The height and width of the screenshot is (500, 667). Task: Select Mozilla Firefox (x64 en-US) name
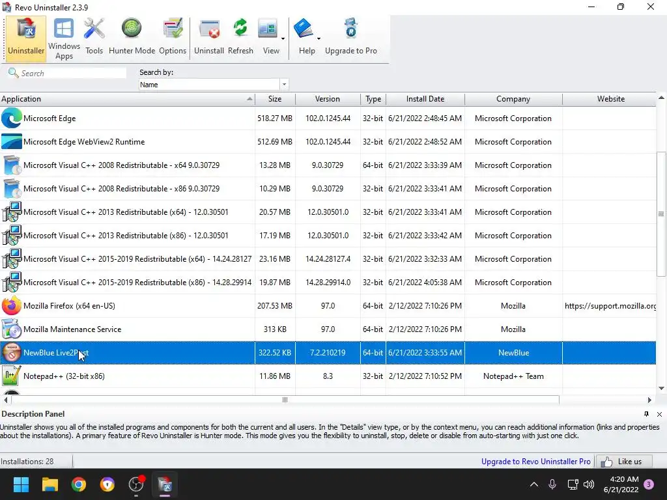coord(69,306)
